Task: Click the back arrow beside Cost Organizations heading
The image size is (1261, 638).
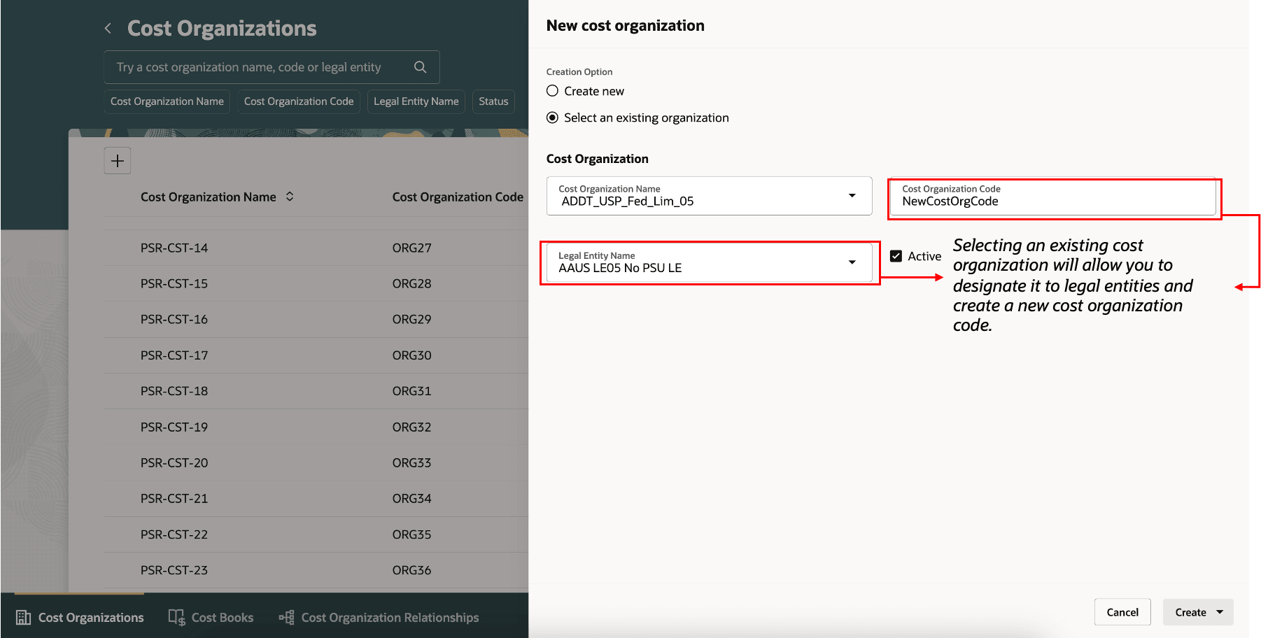Action: (x=108, y=28)
